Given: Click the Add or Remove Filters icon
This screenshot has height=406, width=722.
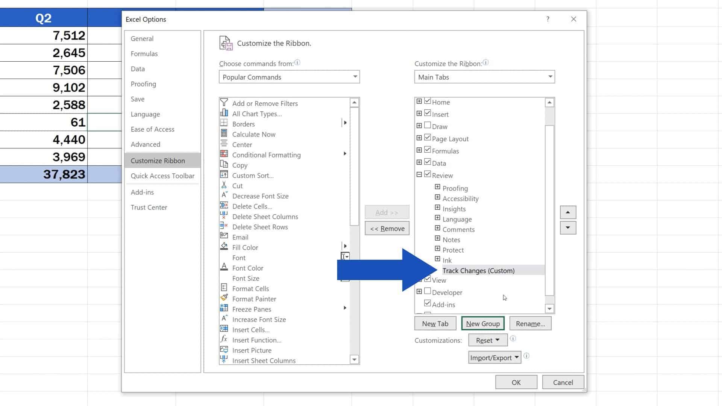Looking at the screenshot, I should pos(224,102).
